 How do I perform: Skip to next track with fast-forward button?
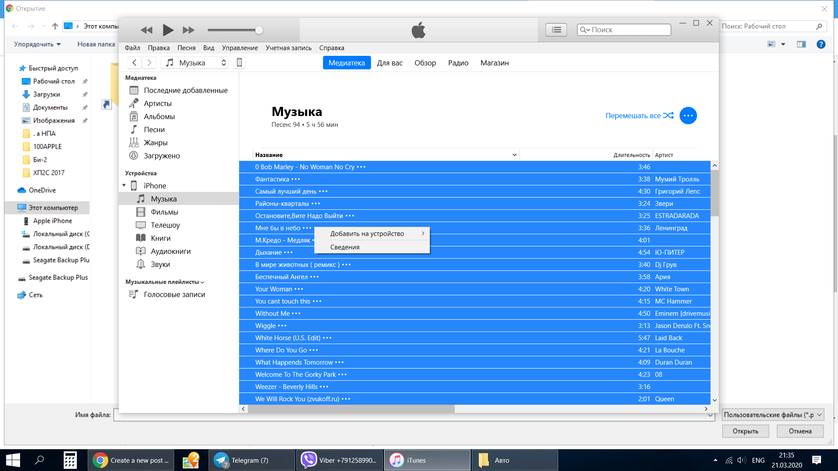click(189, 30)
